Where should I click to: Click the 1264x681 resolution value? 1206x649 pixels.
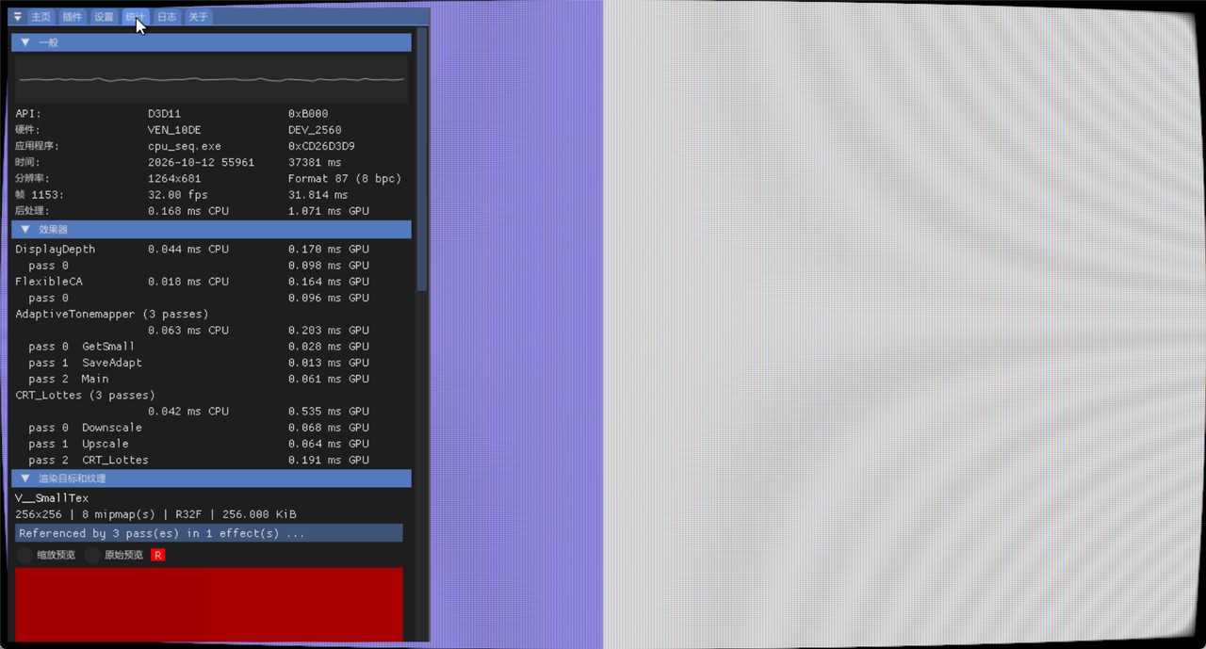(x=174, y=178)
